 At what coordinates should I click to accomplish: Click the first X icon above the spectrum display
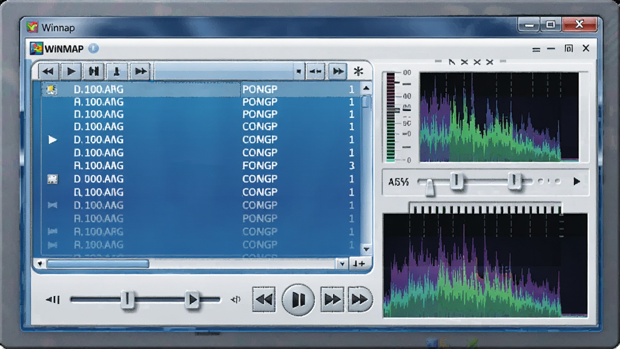coord(464,62)
